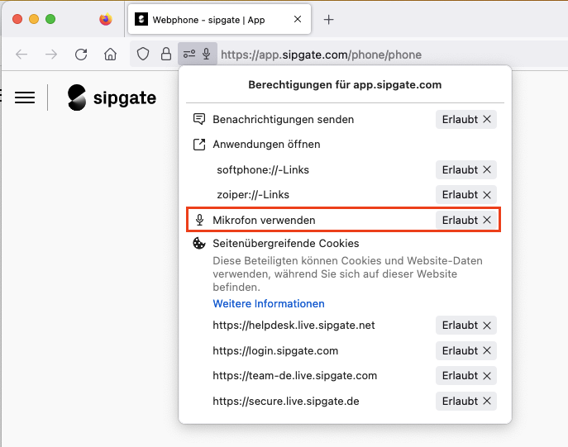Reload the page with the refresh icon

(x=81, y=55)
